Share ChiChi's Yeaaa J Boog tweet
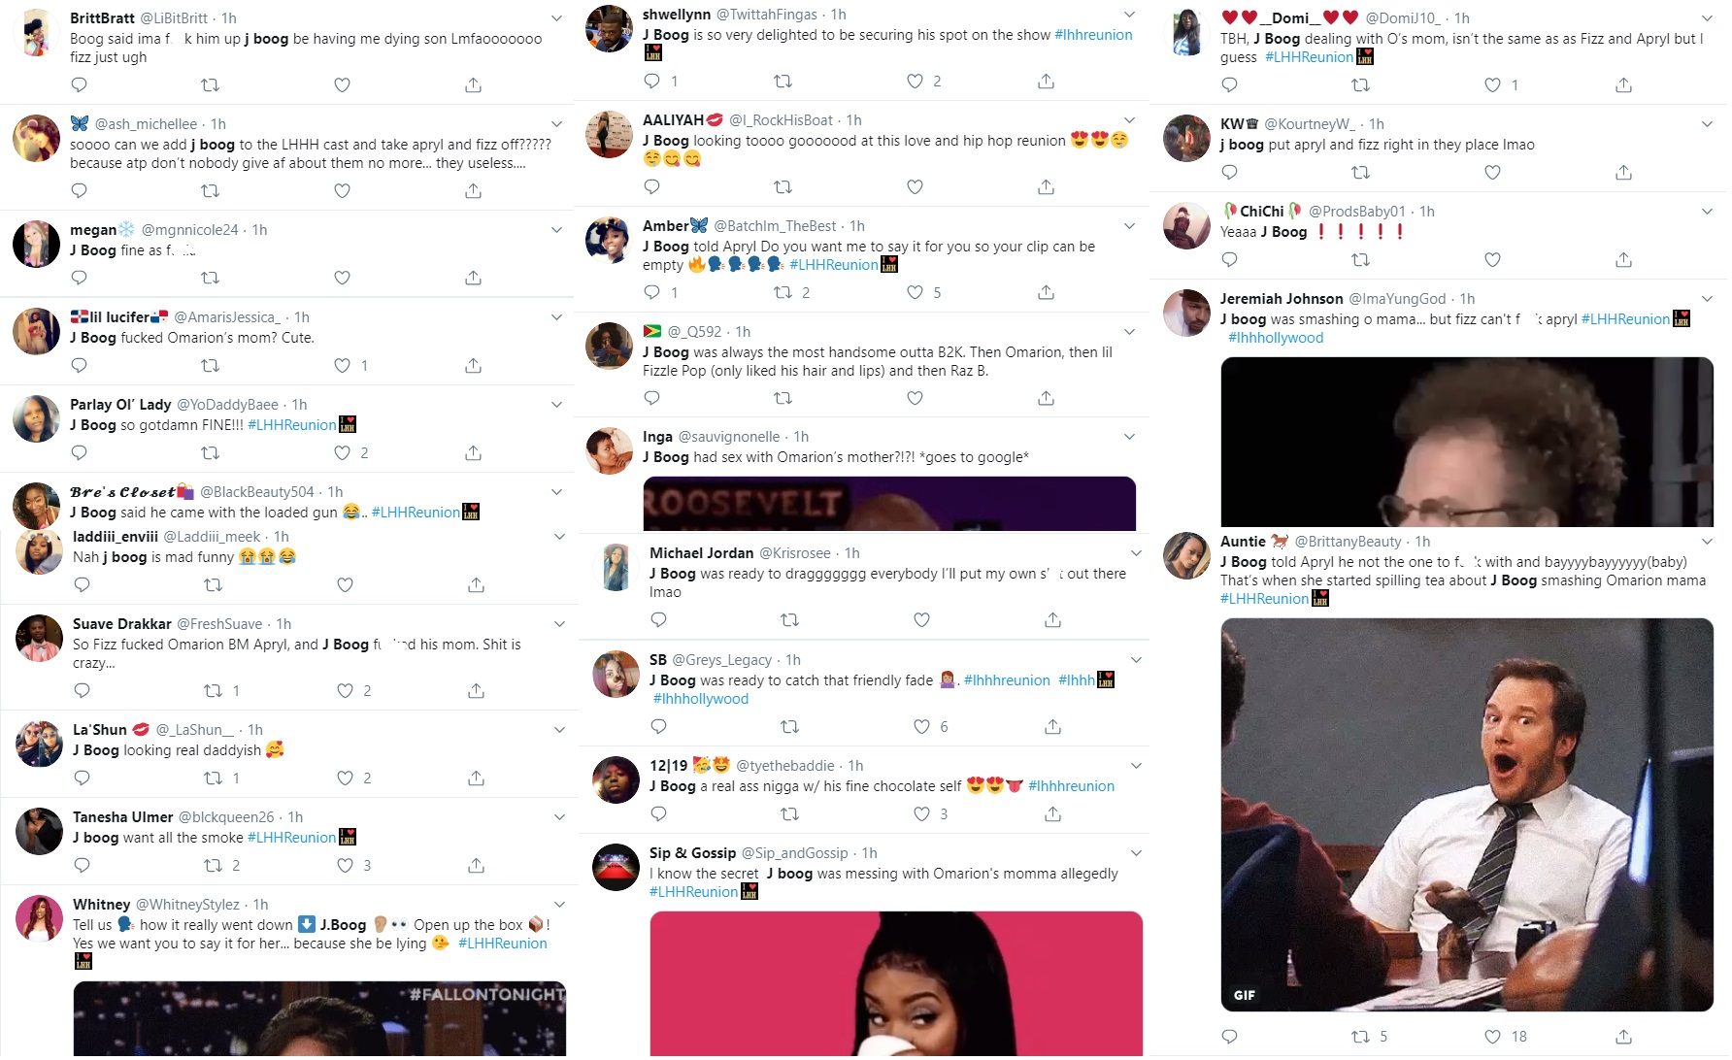The height and width of the screenshot is (1060, 1732). pos(1623,260)
